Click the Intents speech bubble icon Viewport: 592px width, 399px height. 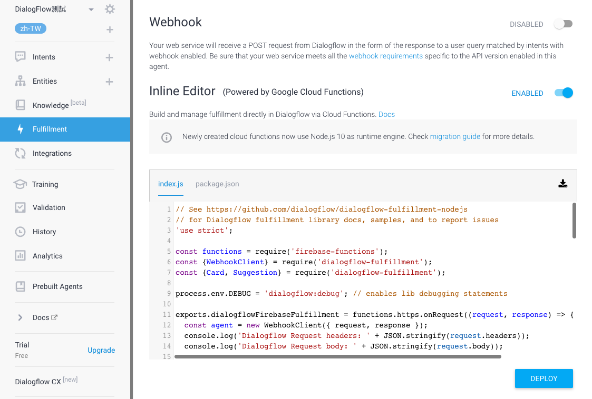pos(20,56)
